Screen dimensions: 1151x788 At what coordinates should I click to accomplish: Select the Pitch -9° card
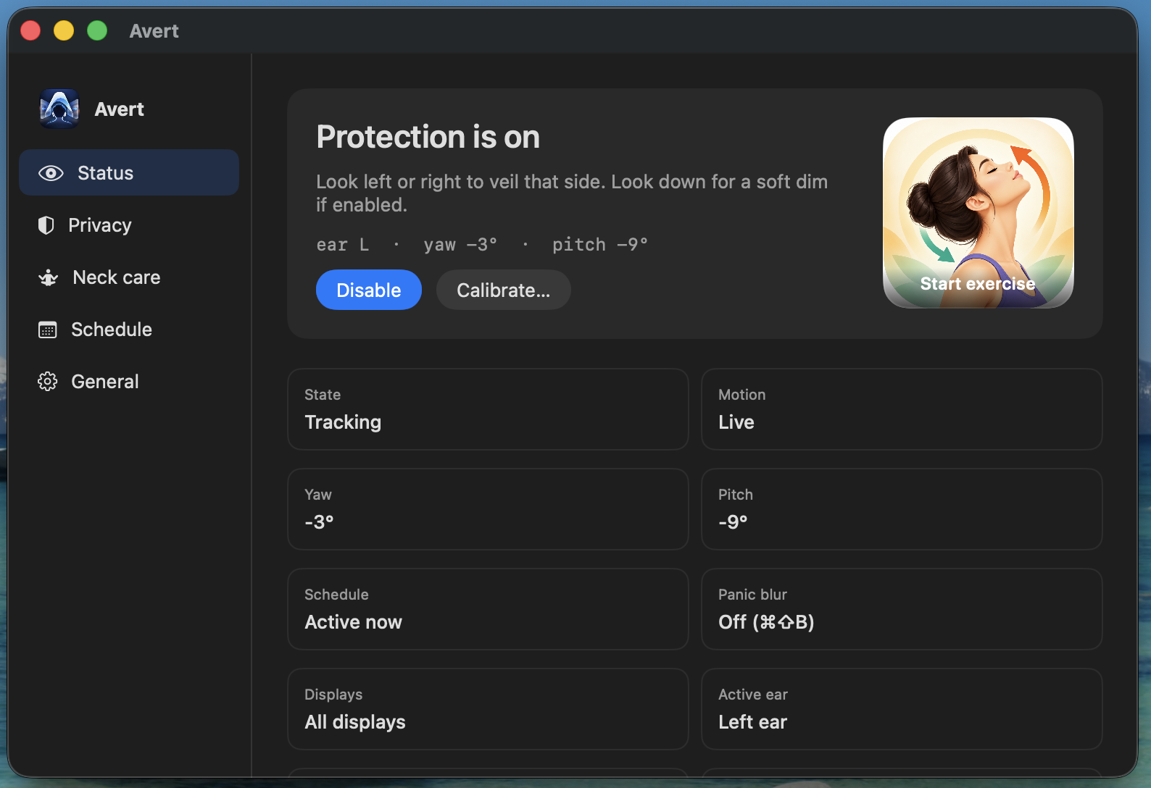coord(902,509)
